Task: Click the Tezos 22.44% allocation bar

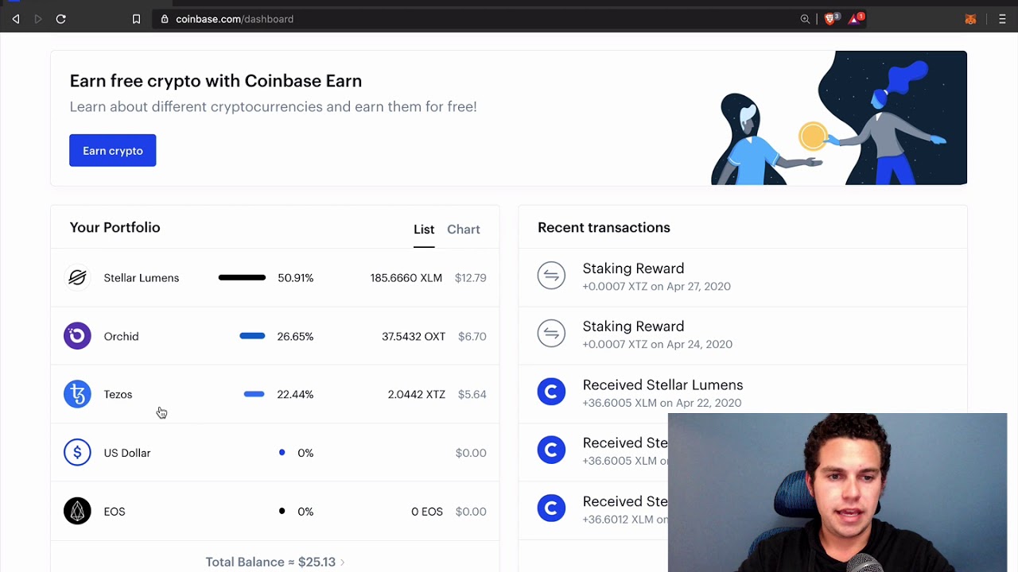Action: (254, 394)
